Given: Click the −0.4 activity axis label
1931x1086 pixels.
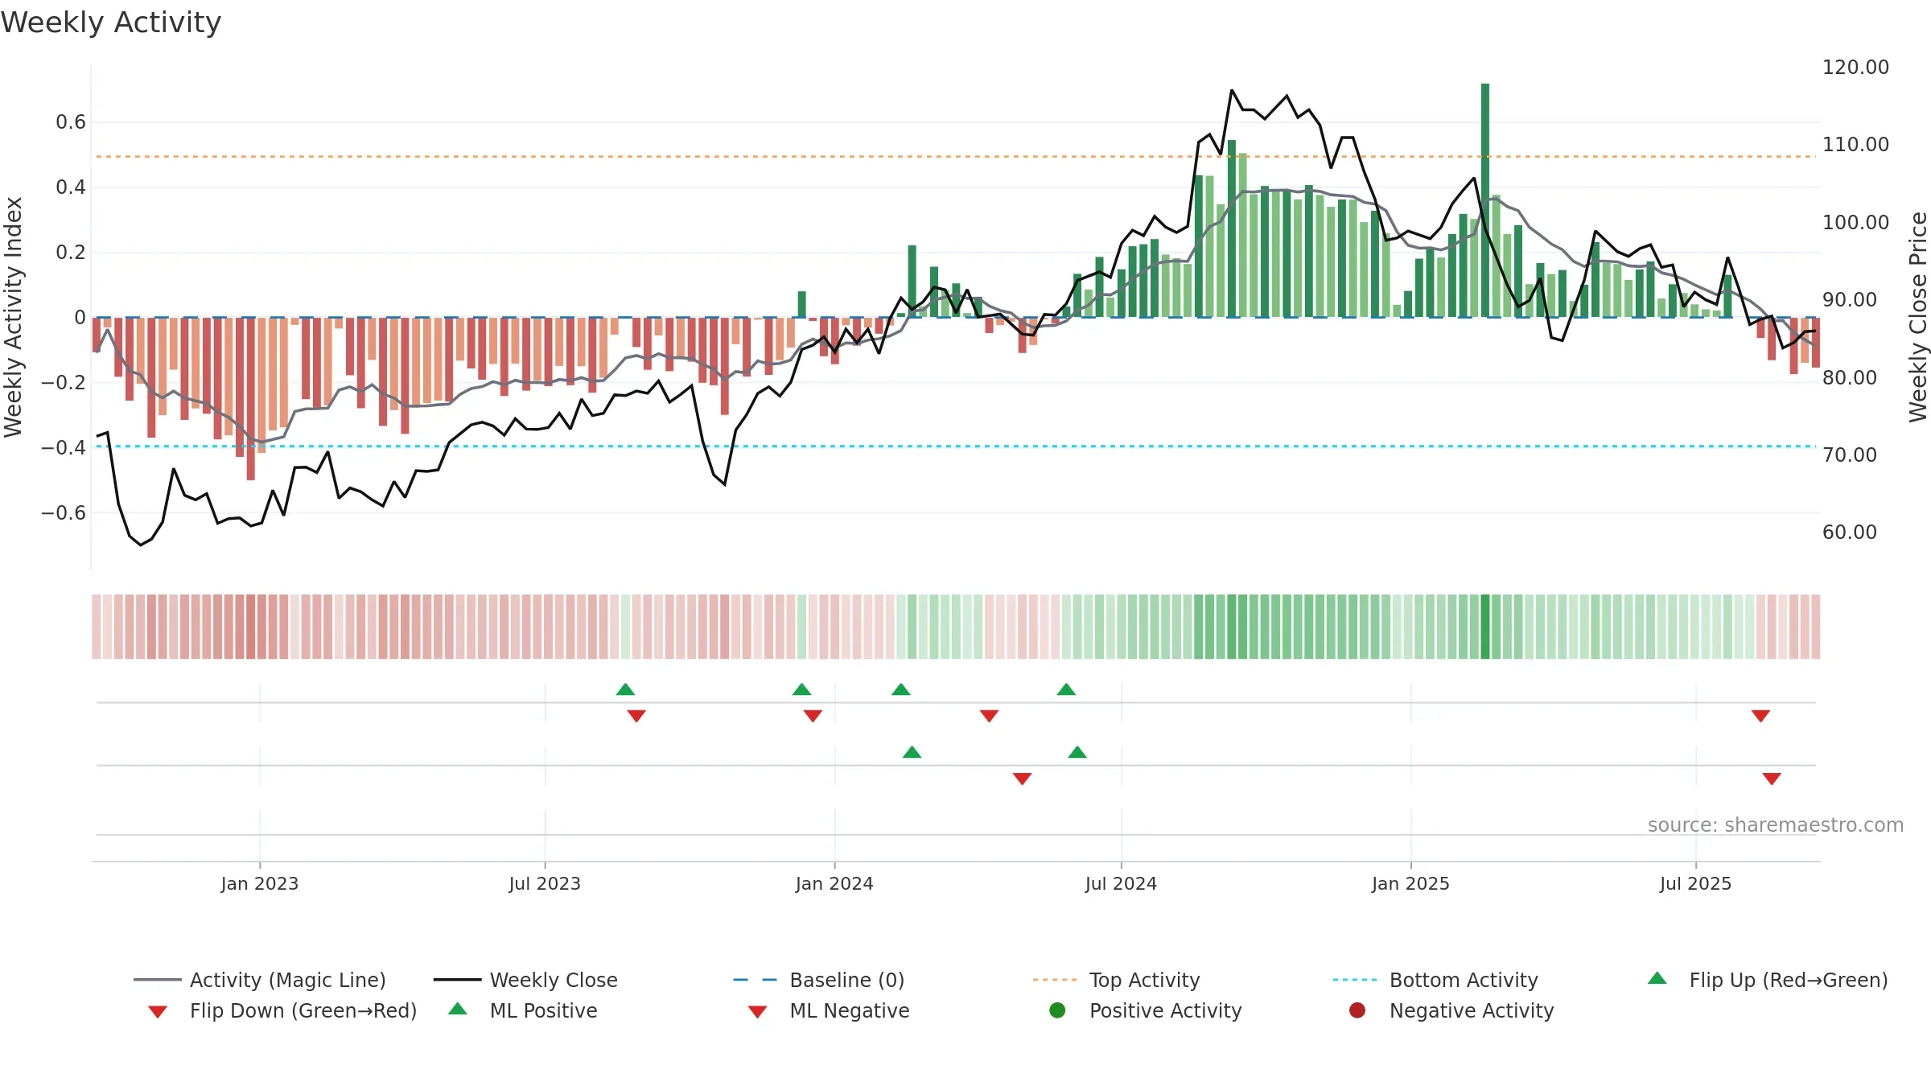Looking at the screenshot, I should pyautogui.click(x=64, y=447).
